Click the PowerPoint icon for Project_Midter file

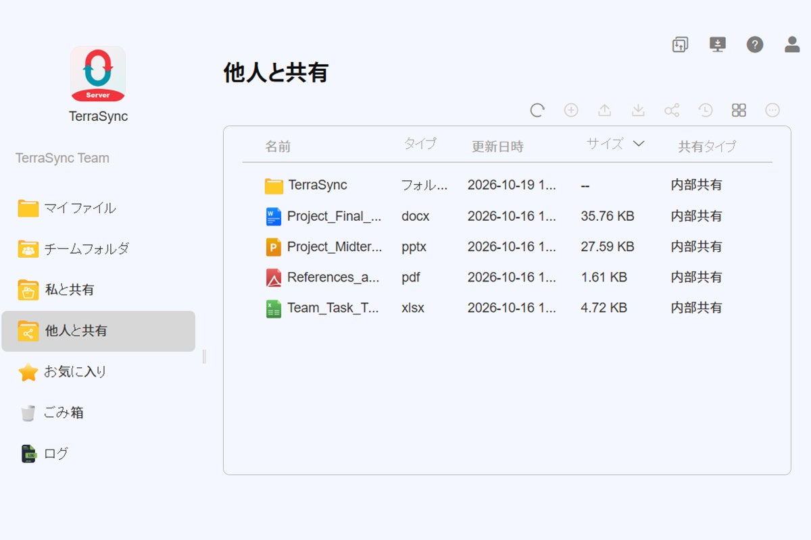(274, 247)
